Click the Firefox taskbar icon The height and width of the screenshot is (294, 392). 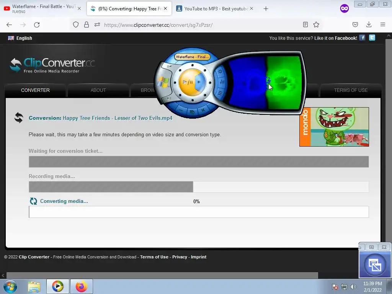coord(82,286)
